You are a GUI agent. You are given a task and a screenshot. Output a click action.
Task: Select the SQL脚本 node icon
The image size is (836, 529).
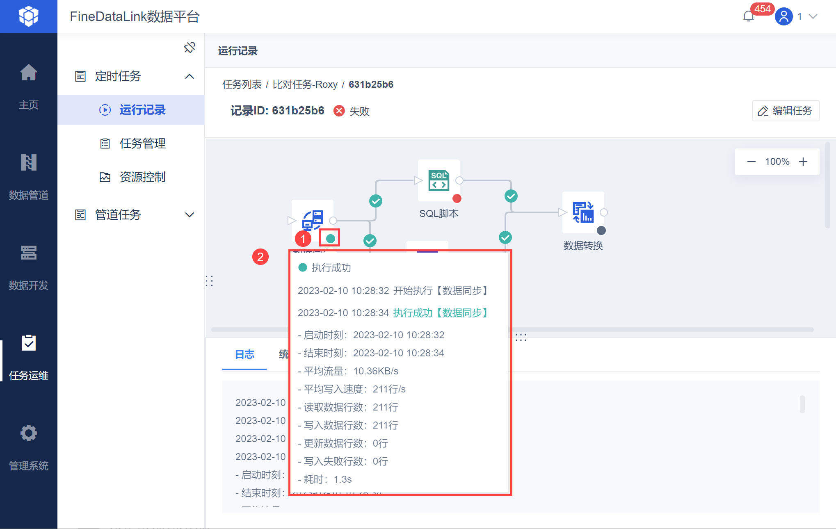(439, 180)
